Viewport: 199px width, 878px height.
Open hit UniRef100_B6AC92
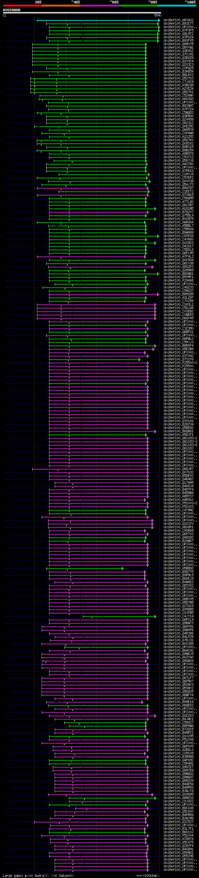178,650
